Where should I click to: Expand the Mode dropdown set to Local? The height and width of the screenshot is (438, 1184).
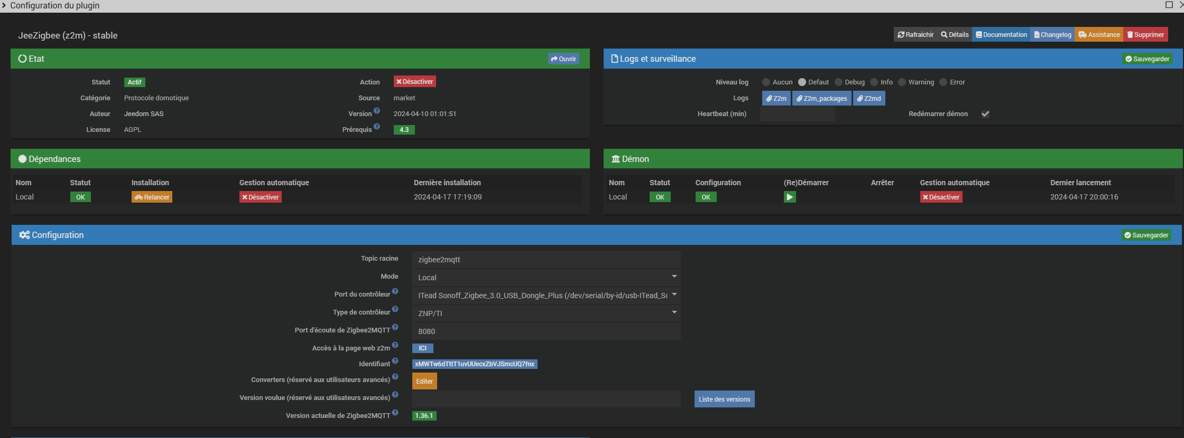pos(546,277)
